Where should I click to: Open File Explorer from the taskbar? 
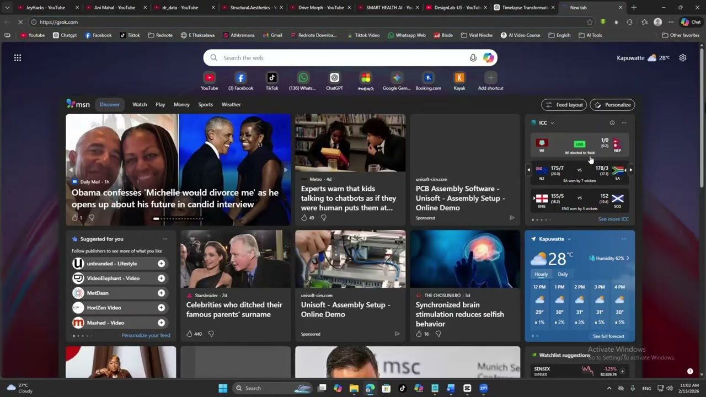pos(354,388)
